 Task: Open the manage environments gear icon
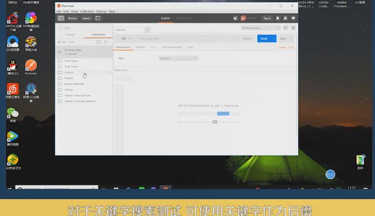(x=293, y=28)
